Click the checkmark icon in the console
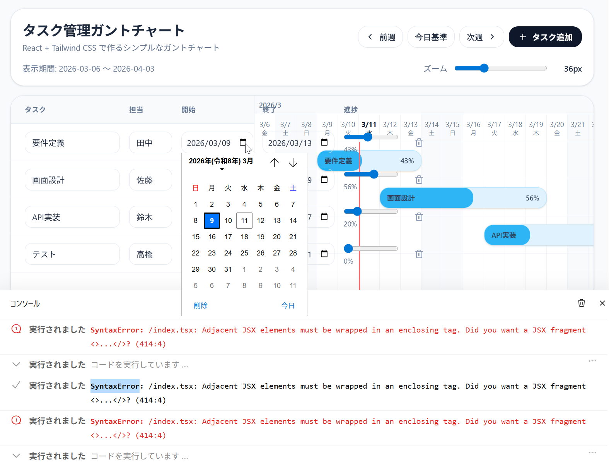Viewport: 609px width, 468px height. (16, 385)
